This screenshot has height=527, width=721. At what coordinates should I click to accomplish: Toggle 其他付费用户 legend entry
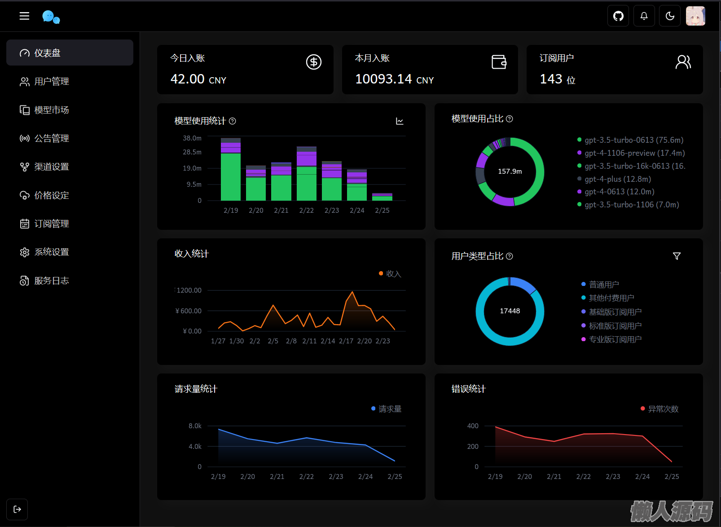click(x=608, y=298)
